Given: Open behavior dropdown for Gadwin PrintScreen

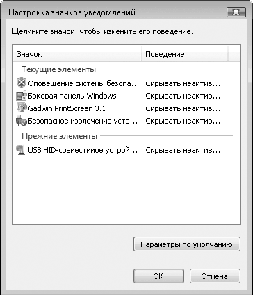Looking at the screenshot, I should point(183,108).
